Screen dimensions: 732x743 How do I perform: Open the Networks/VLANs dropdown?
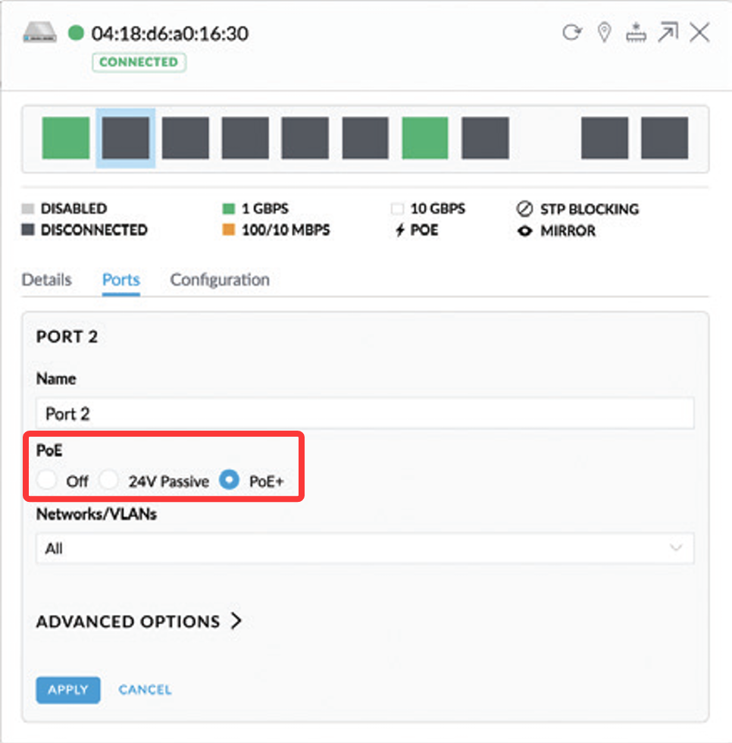364,548
